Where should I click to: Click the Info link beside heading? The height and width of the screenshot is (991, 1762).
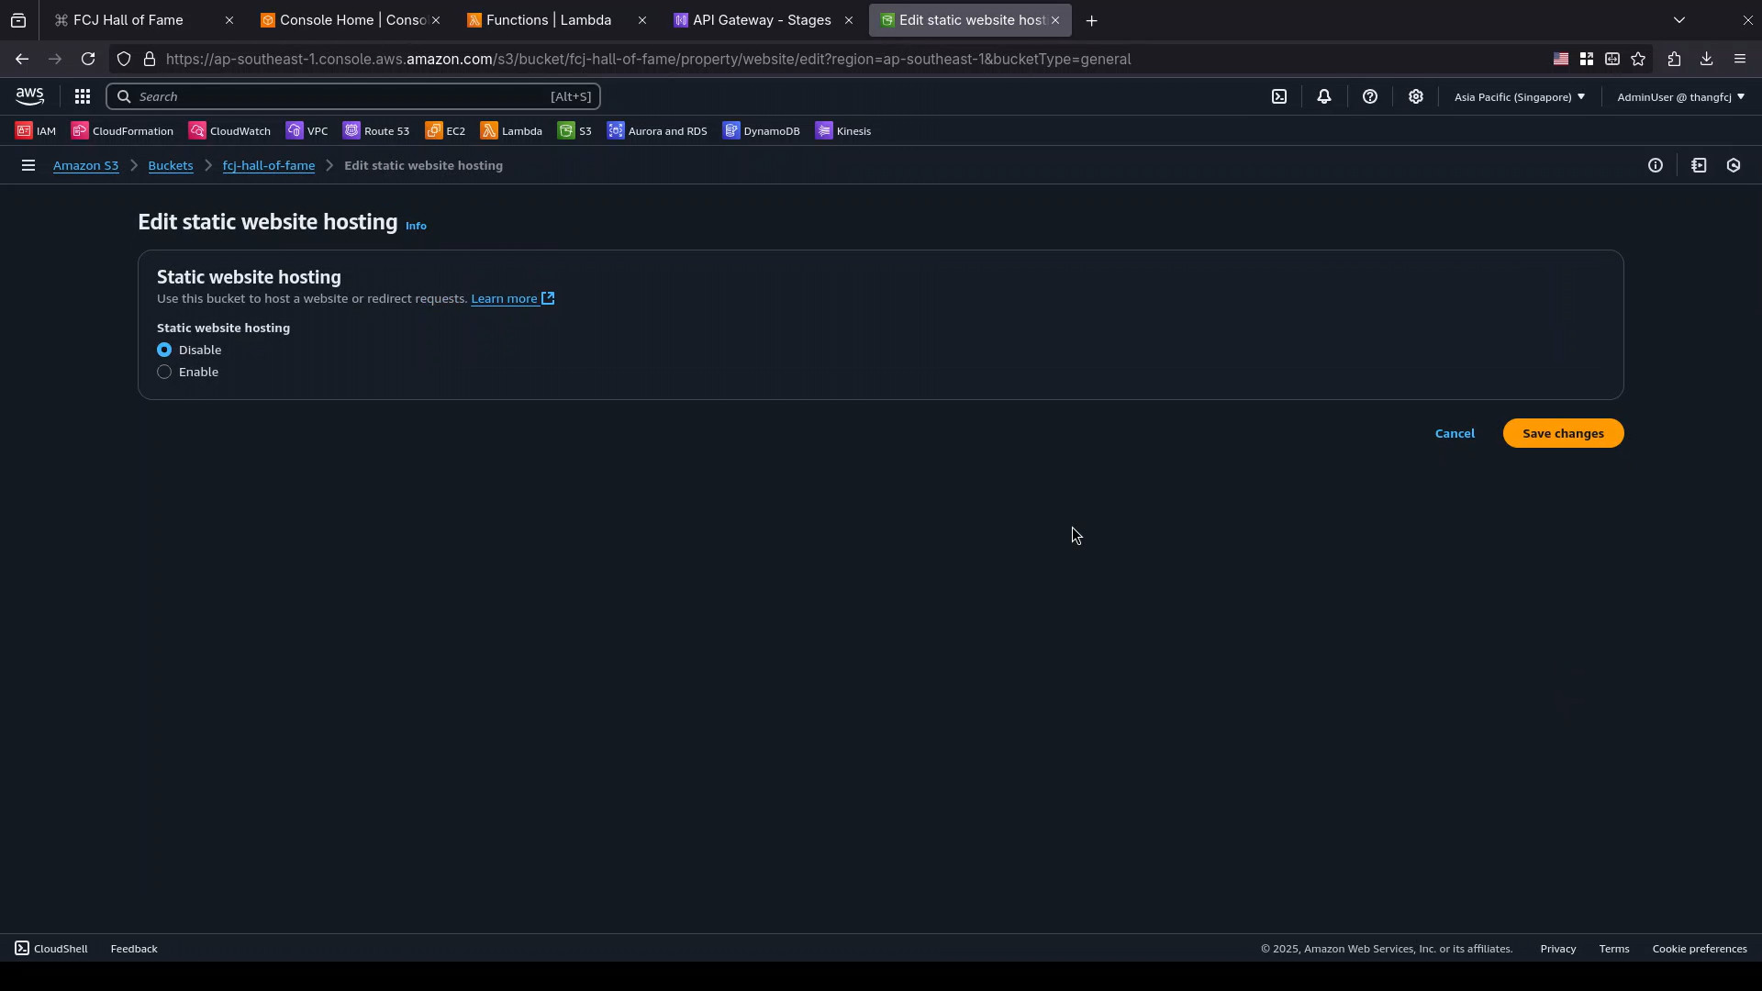pyautogui.click(x=416, y=226)
